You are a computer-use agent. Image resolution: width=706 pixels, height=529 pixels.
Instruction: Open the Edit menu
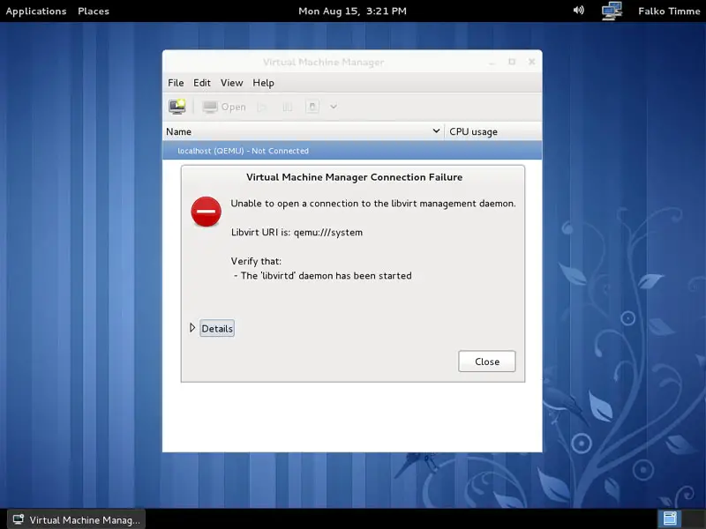[x=202, y=83]
